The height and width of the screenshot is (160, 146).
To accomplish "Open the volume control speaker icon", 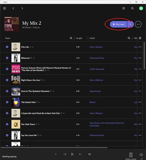I will [141, 155].
